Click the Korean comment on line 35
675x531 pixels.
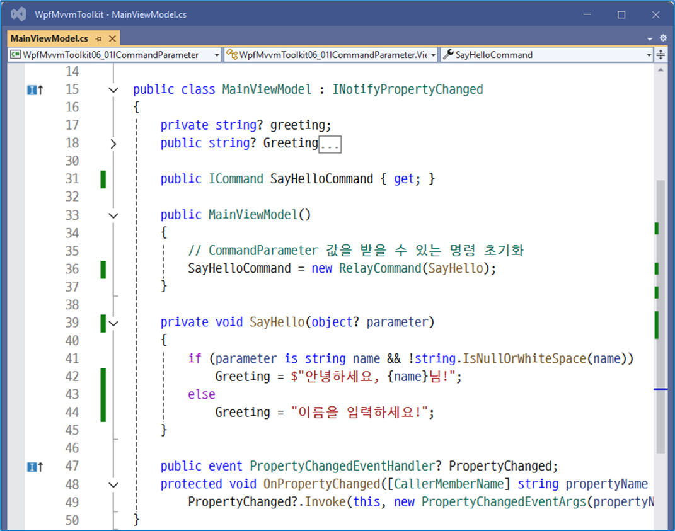pyautogui.click(x=355, y=250)
